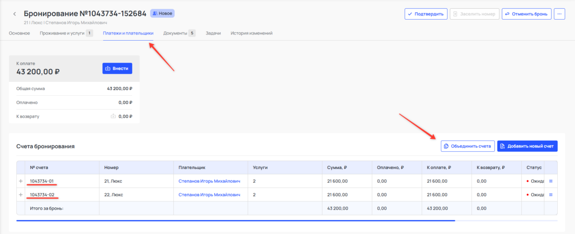This screenshot has height=234, width=575.
Task: Click the row menu icon for invoice 1043734-02
Action: (x=551, y=195)
